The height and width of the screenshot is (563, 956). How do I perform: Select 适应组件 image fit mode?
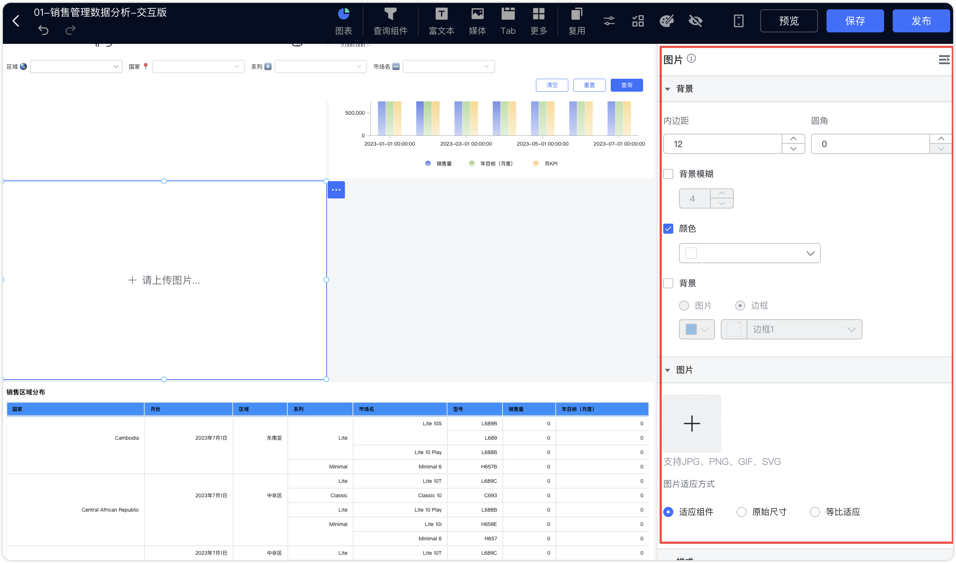point(668,512)
